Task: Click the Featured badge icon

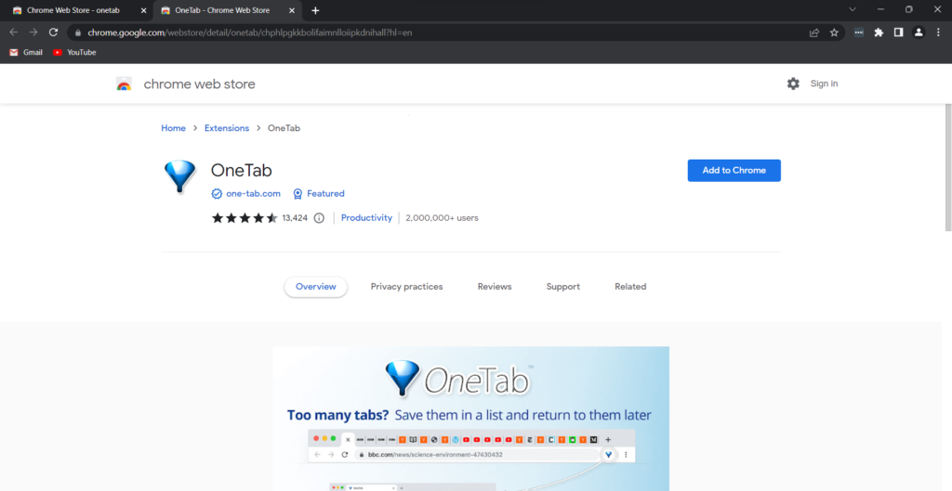Action: point(297,193)
